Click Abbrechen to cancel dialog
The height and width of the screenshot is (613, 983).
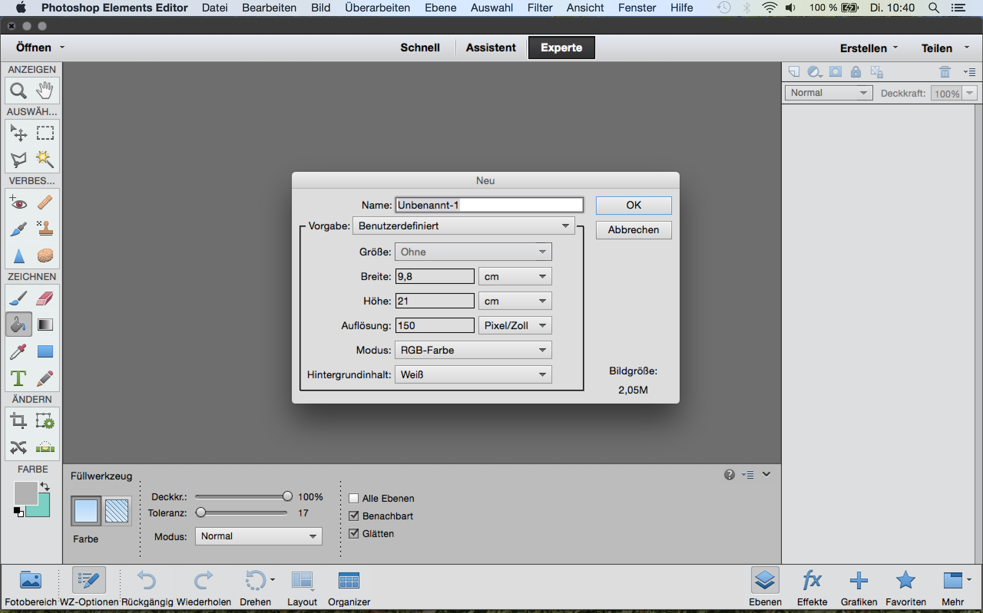point(633,230)
